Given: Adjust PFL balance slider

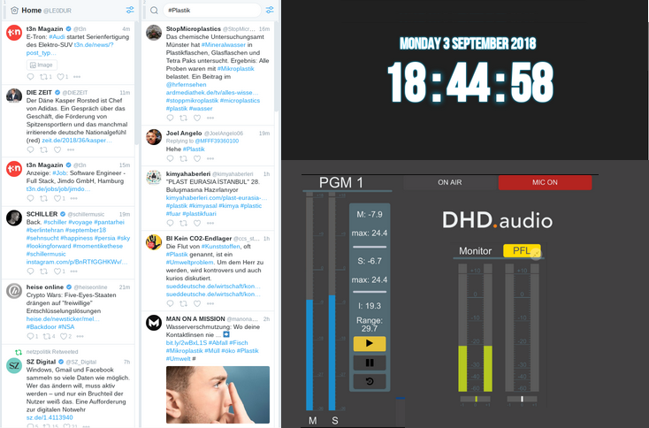Looking at the screenshot, I should coord(522,399).
